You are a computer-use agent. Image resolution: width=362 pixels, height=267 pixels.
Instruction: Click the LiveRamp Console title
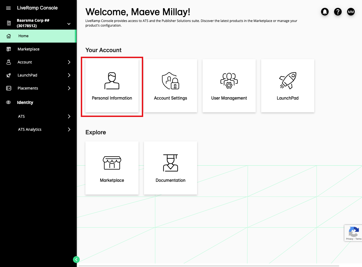[x=37, y=8]
